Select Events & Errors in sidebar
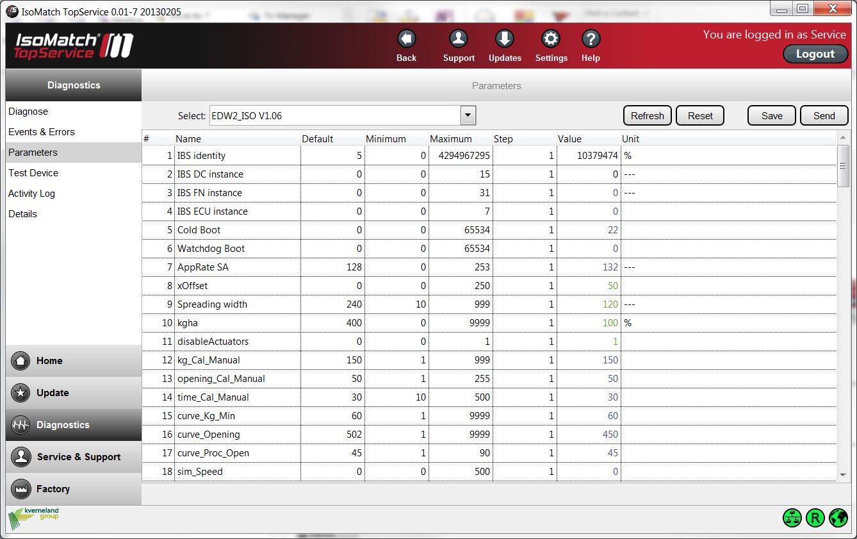 click(x=42, y=132)
